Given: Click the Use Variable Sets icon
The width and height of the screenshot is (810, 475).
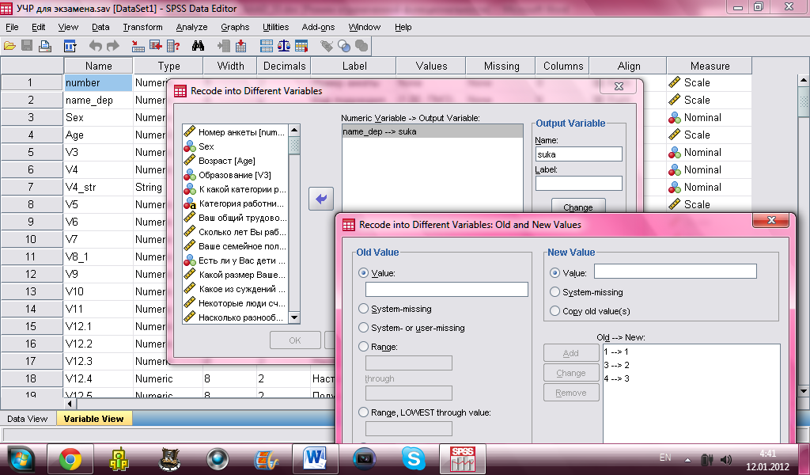Looking at the screenshot, I should coord(344,46).
